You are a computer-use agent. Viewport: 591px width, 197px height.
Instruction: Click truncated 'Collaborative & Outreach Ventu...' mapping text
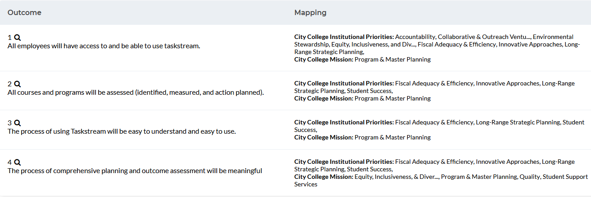click(484, 37)
